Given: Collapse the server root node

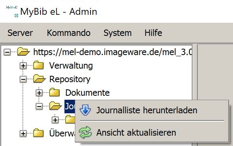Looking at the screenshot, I should click(x=7, y=52).
